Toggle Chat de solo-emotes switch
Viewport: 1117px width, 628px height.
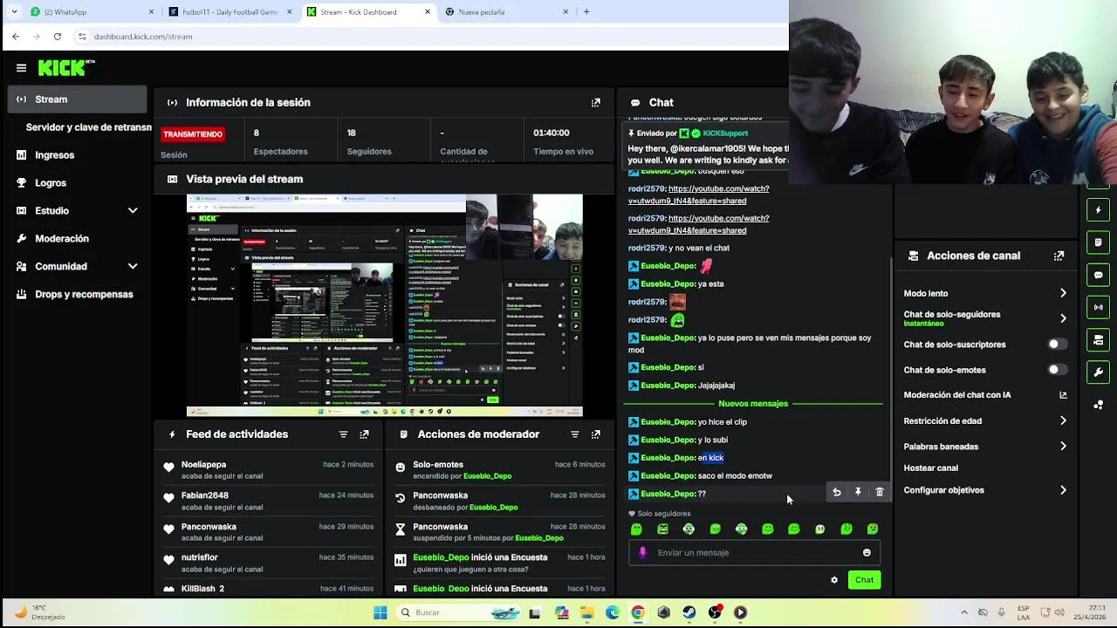pos(1057,370)
